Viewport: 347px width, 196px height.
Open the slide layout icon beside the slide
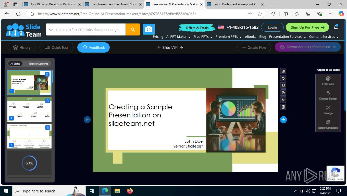pos(283,71)
